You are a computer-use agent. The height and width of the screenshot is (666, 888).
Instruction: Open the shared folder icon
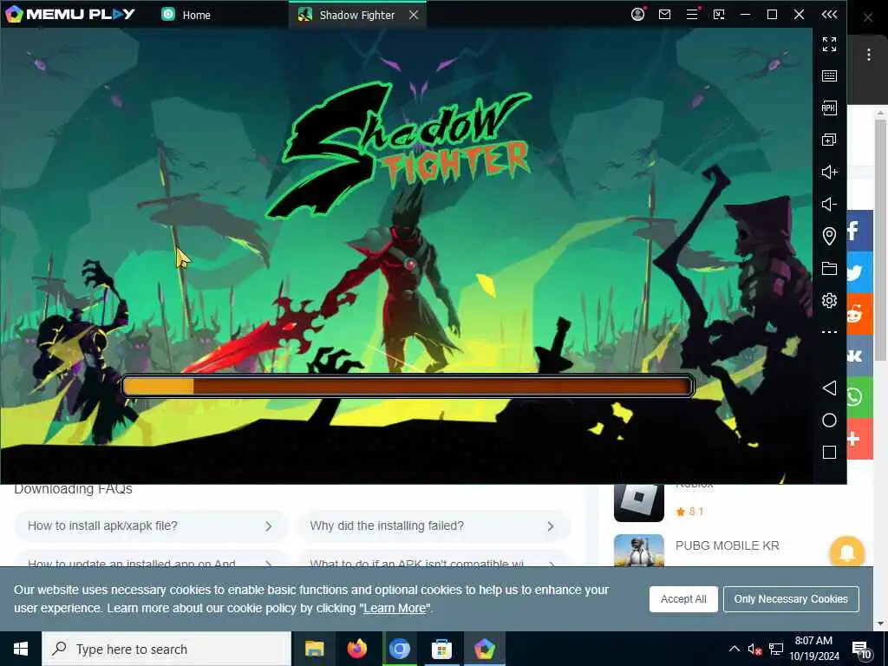(x=829, y=269)
